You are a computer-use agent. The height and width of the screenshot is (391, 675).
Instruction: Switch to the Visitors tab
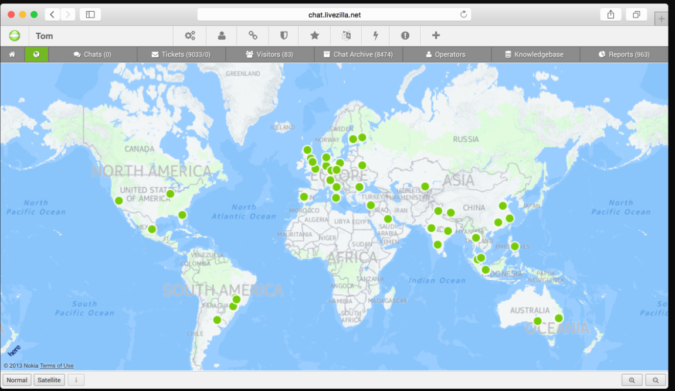point(269,54)
